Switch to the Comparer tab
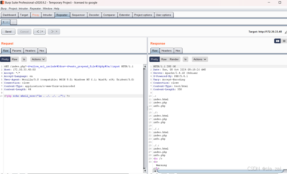This screenshot has width=287, height=174. point(109,15)
